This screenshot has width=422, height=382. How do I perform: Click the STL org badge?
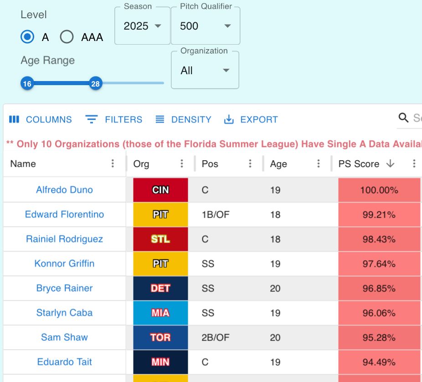(160, 239)
